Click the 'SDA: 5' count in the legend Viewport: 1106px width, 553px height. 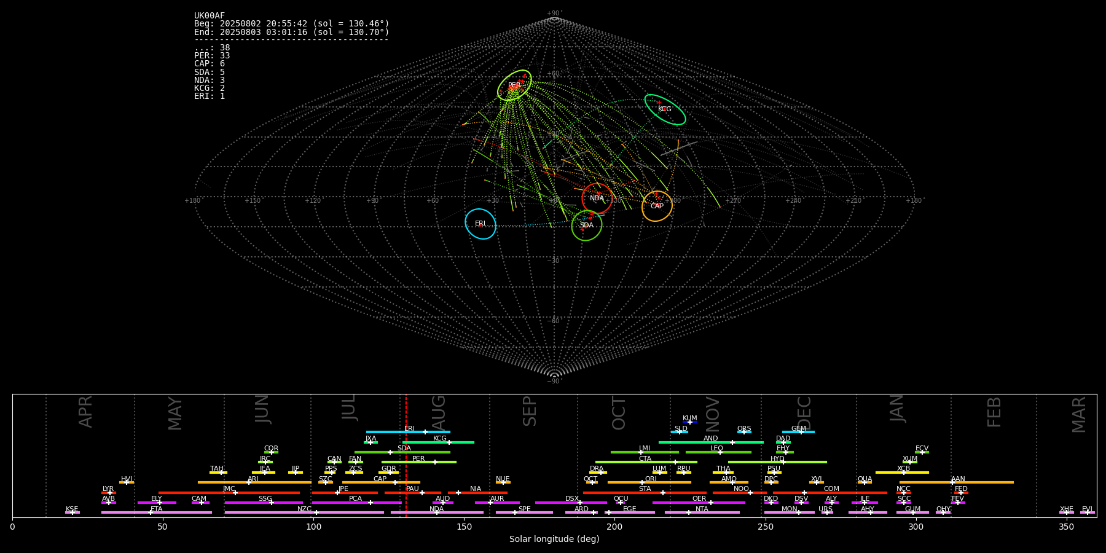pos(210,73)
